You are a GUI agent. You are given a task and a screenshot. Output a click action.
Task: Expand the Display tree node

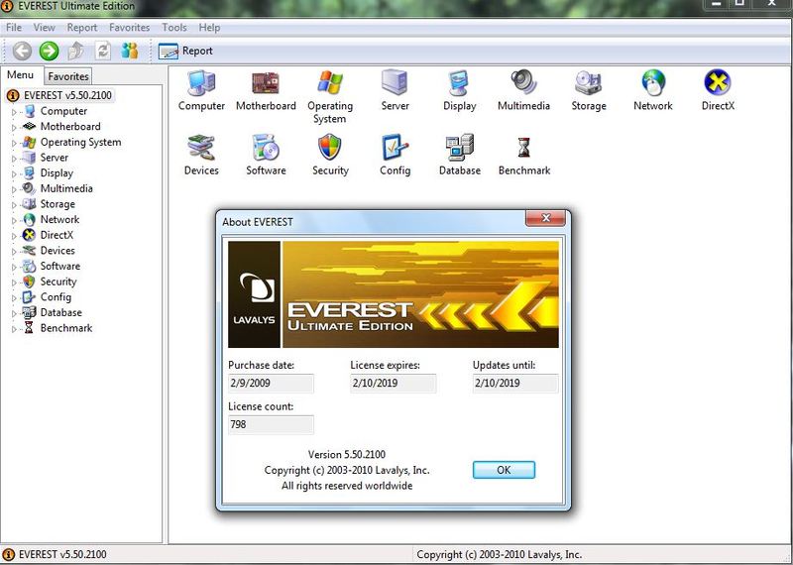coord(14,174)
